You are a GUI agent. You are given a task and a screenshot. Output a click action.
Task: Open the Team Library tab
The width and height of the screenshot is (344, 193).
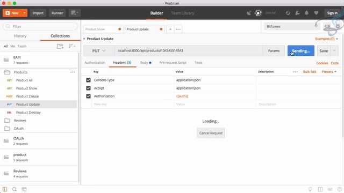point(183,13)
